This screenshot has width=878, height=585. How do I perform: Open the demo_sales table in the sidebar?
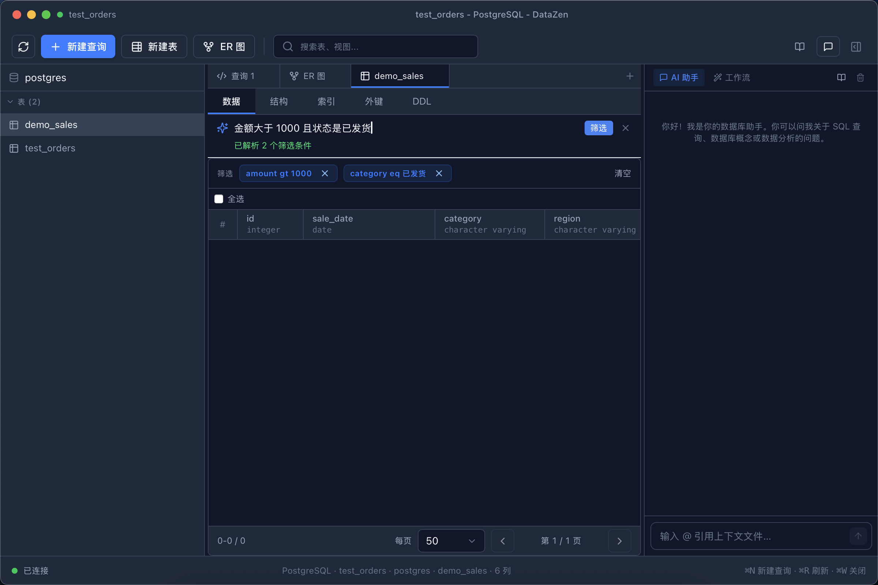click(102, 125)
